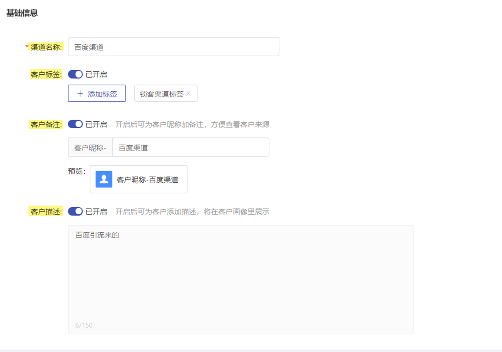Click the plus icon in 添加标签
Screen dimensions: 502x352
pos(80,93)
